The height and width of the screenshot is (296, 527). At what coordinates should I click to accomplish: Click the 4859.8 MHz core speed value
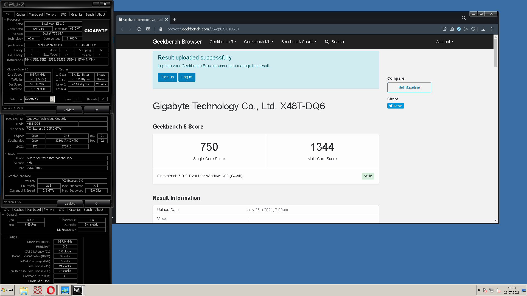tap(38, 75)
